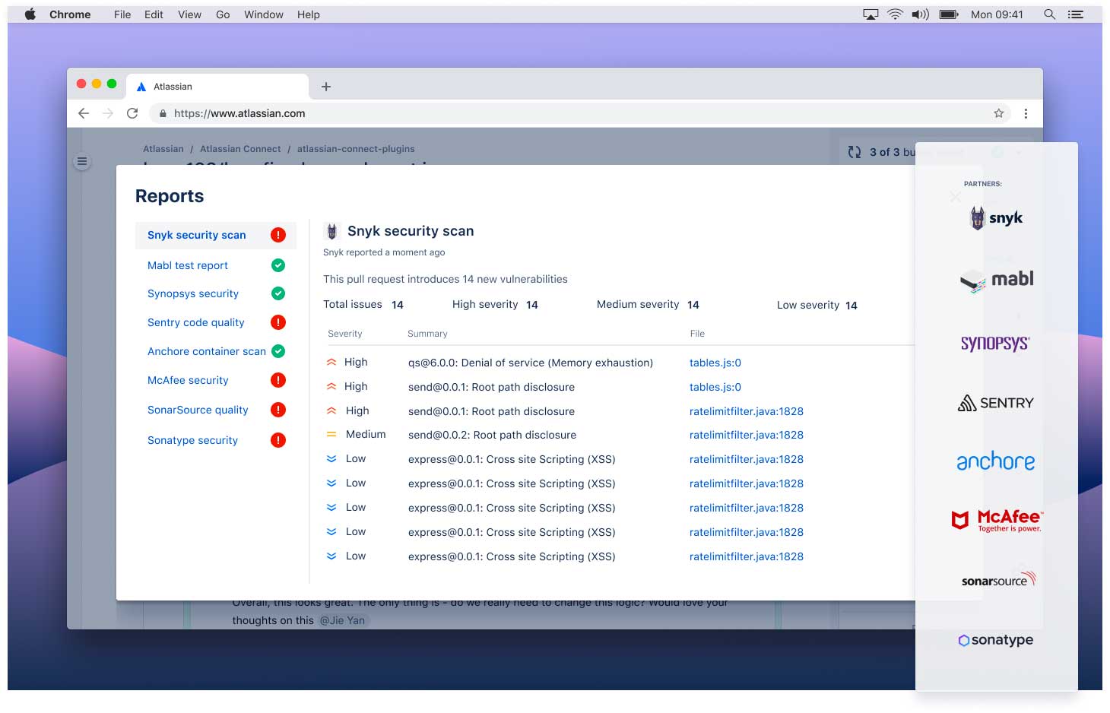Click the green check icon beside Synopsys security

(278, 293)
